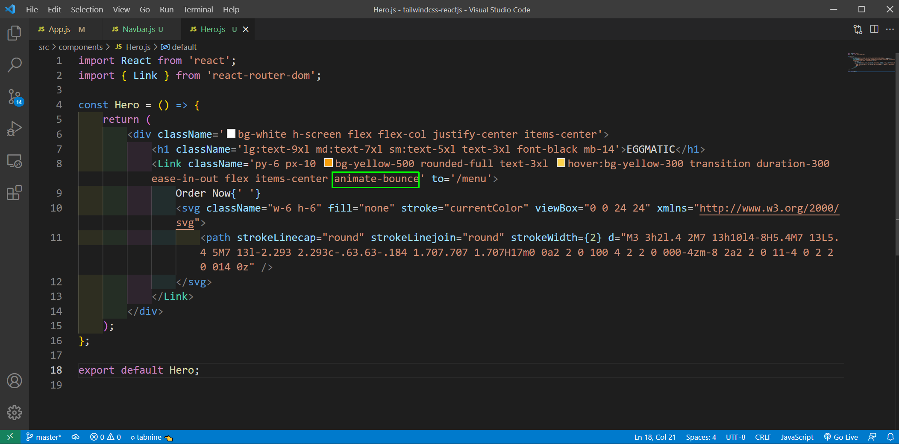The width and height of the screenshot is (899, 444).
Task: Click the editor vertical scrollbar
Action: (x=896, y=154)
